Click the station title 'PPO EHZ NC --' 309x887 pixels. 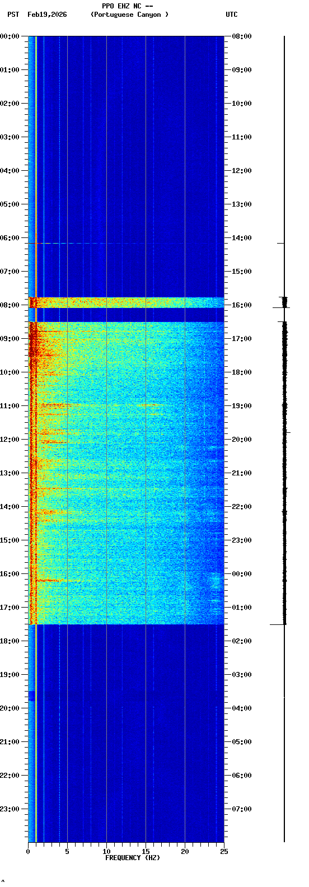point(128,6)
